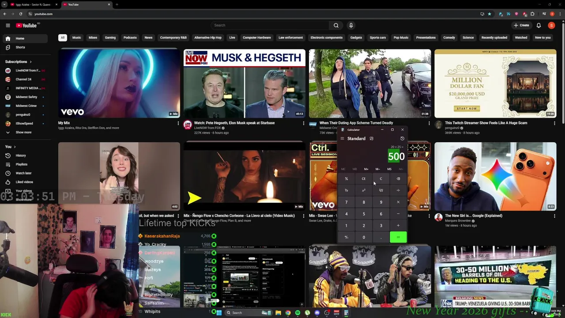The width and height of the screenshot is (565, 318).
Task: Click Calculator multiply key
Action: tap(398, 202)
